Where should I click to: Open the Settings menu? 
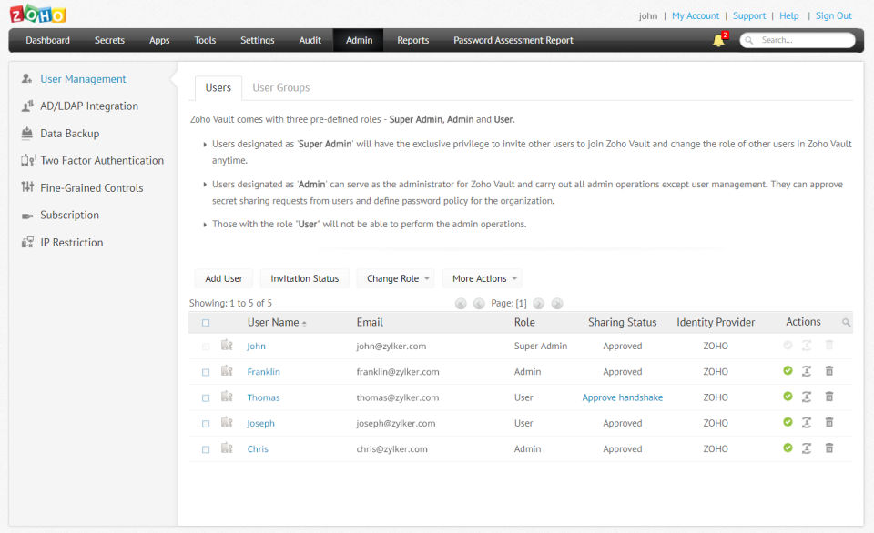point(258,40)
